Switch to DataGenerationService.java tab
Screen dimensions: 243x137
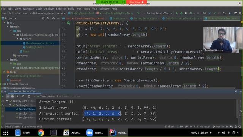pos(182,18)
